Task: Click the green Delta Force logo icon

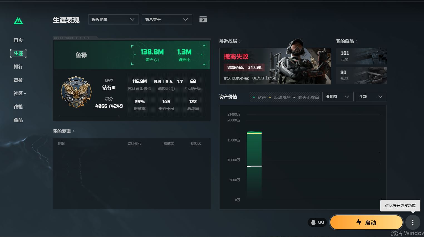Action: 18,21
